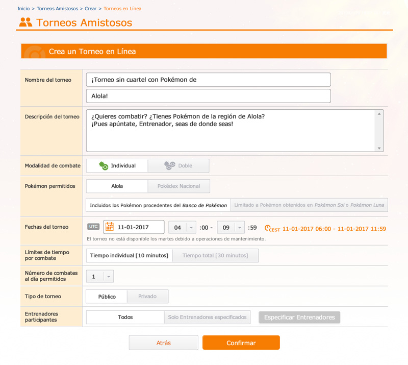This screenshot has width=408, height=365.
Task: Click the UTC timezone badge
Action: (x=93, y=227)
